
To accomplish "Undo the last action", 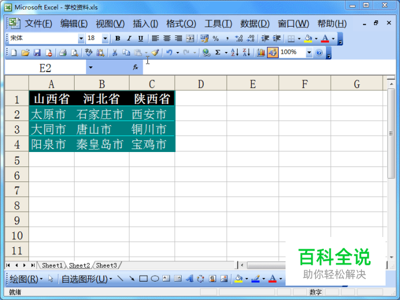I will click(169, 53).
